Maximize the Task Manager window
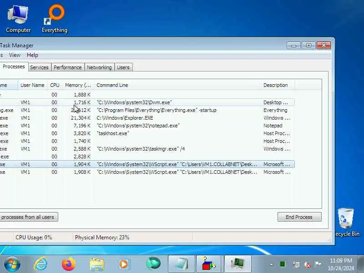The image size is (364, 273). coord(308,45)
